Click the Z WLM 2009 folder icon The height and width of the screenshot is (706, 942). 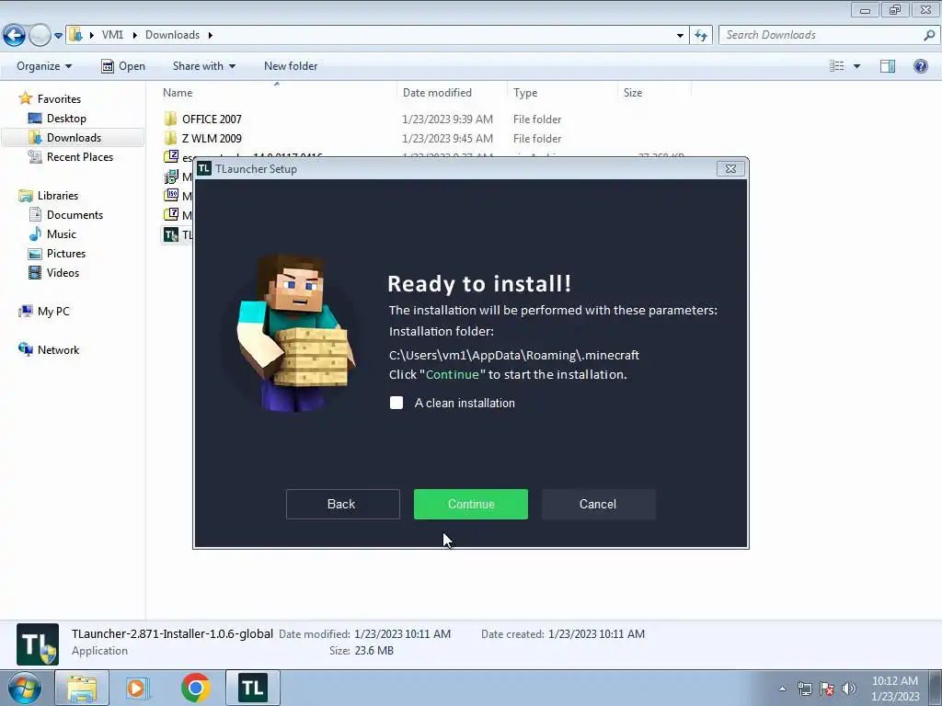tap(170, 138)
